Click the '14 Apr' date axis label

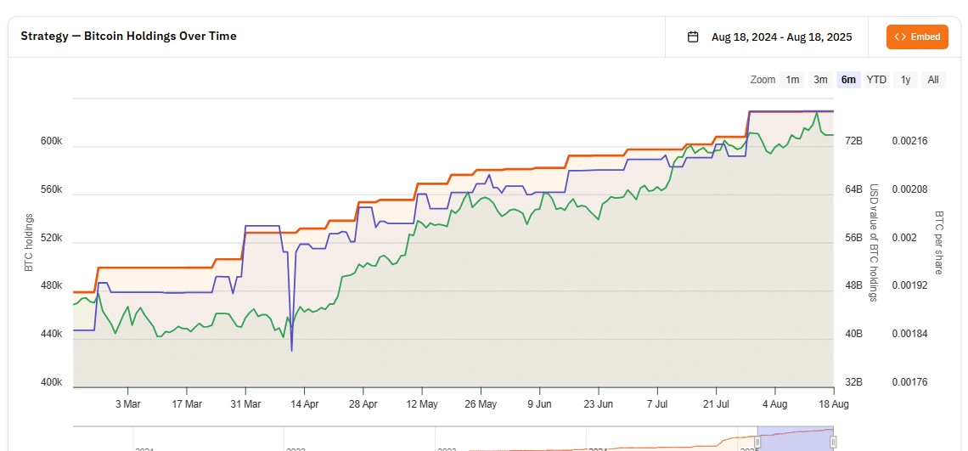304,404
